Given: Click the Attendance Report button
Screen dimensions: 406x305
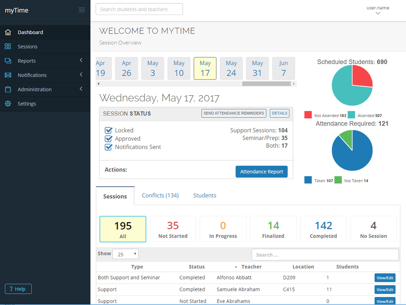Looking at the screenshot, I should click(x=261, y=171).
